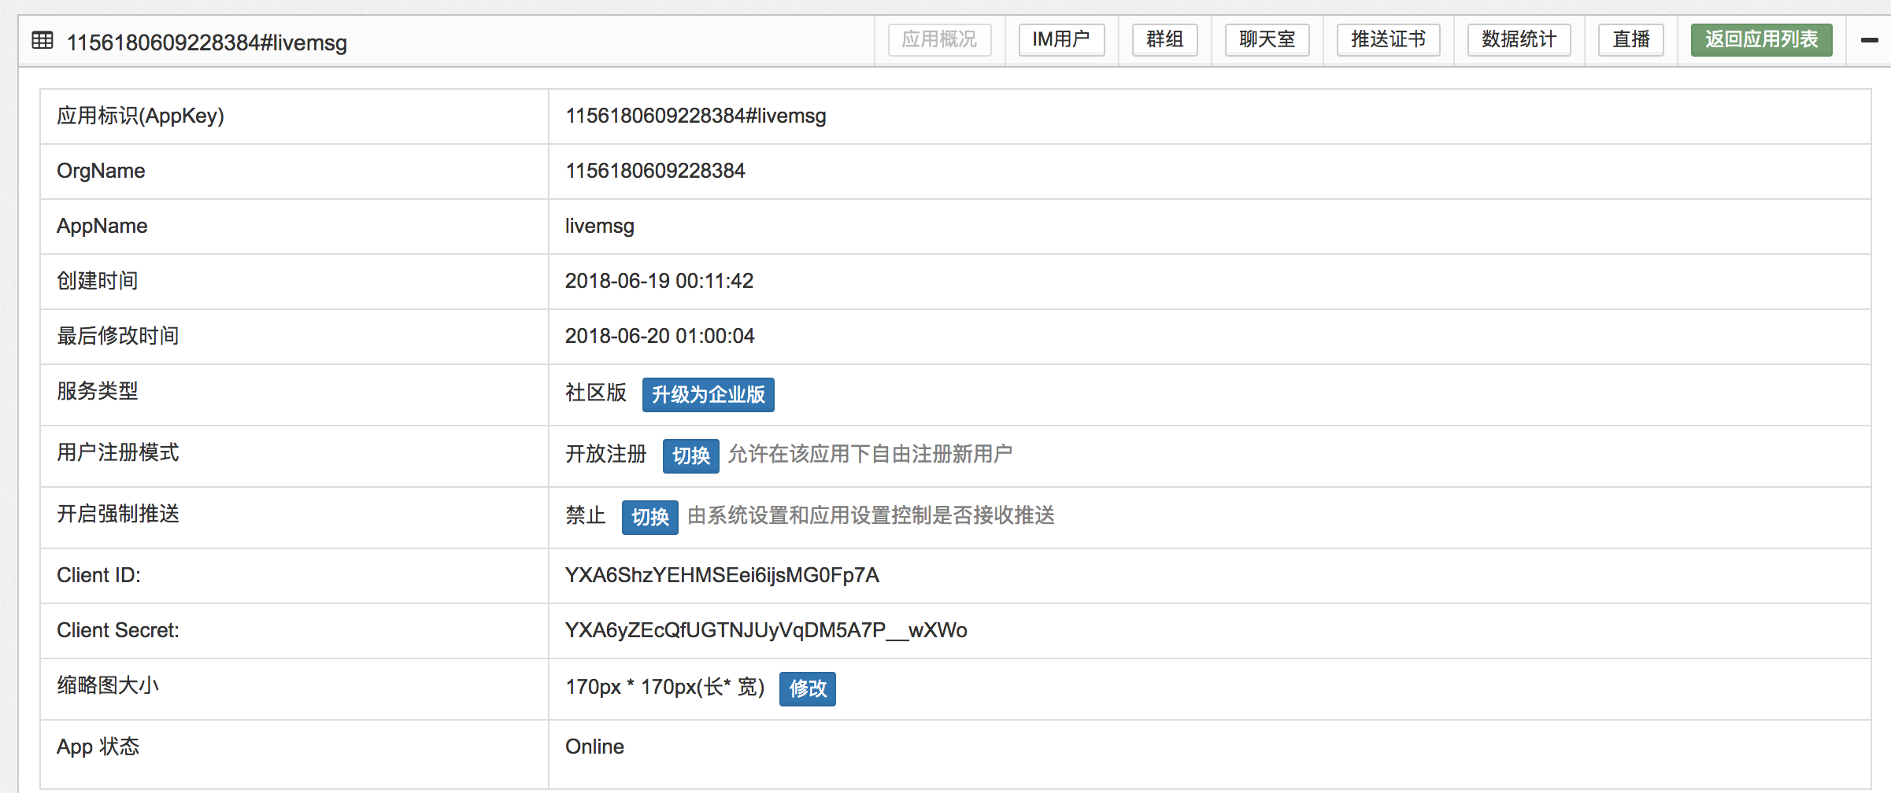Go to the 聊天室 tab
1891x793 pixels.
coord(1267,39)
